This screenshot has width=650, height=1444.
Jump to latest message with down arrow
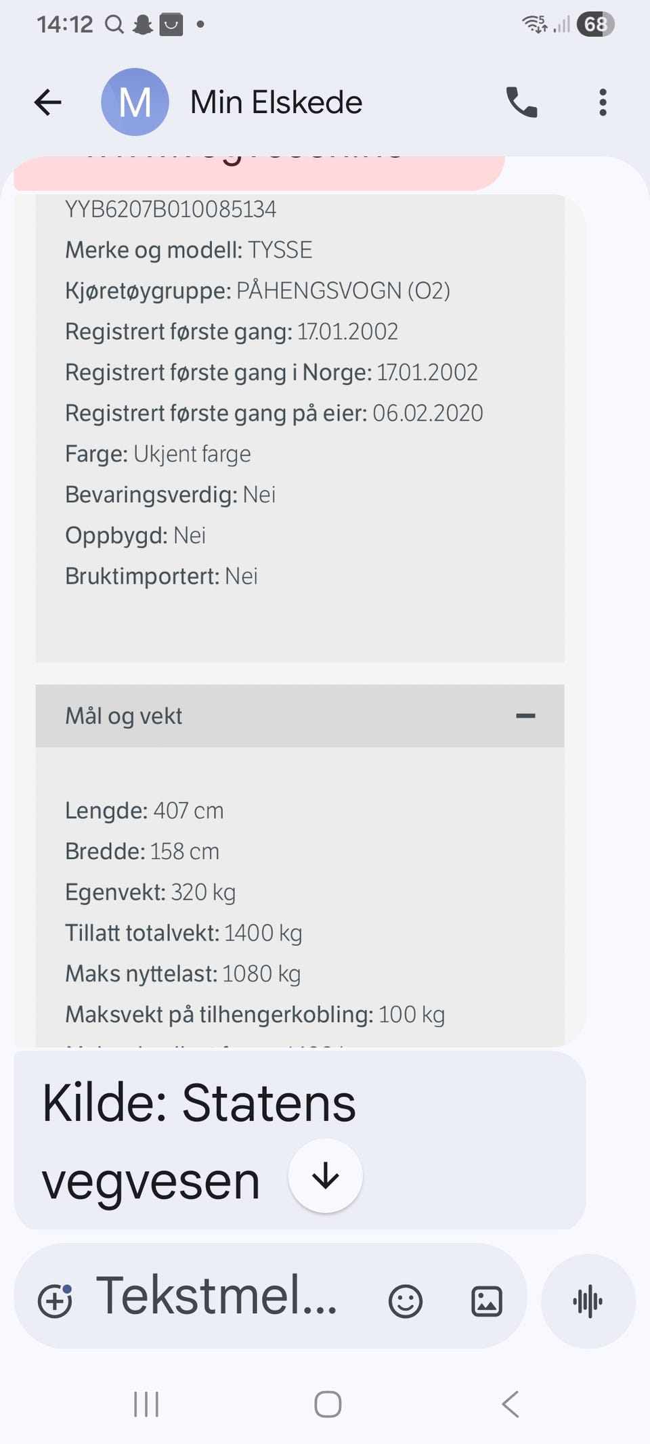tap(326, 1176)
